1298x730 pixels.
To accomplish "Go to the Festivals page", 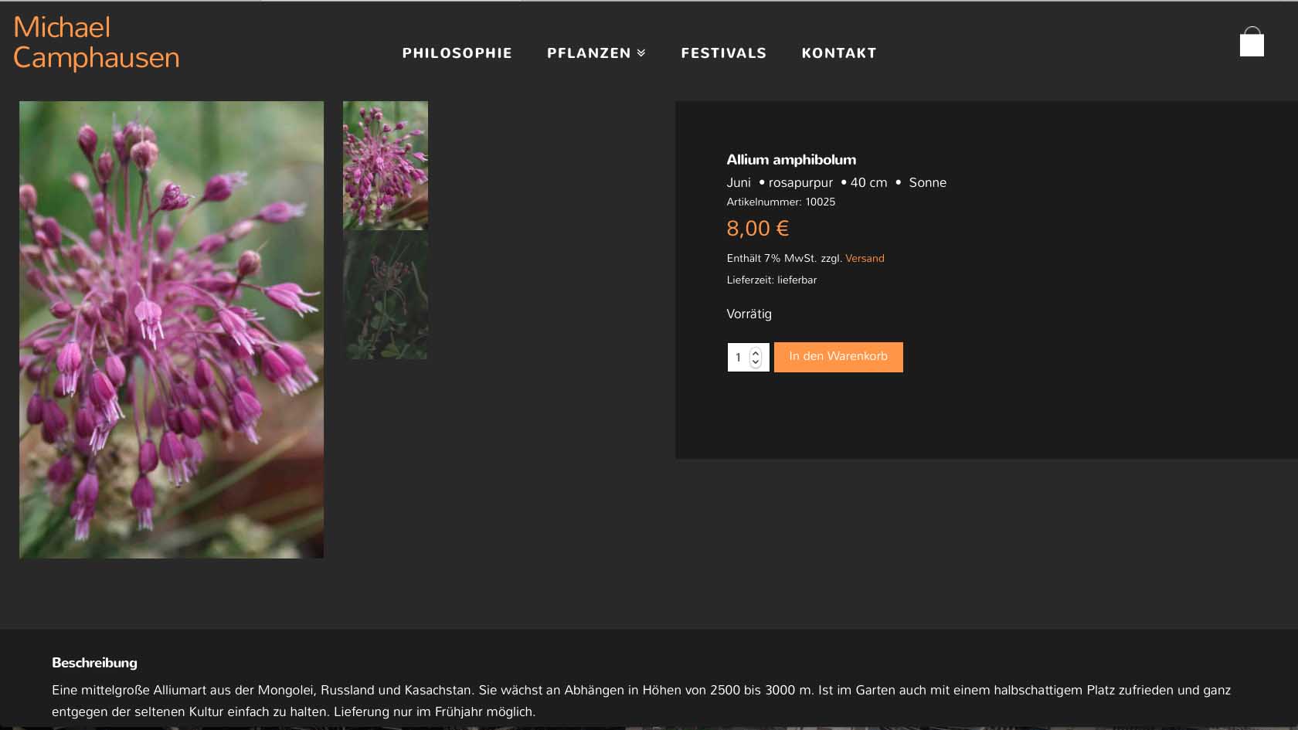I will click(x=723, y=53).
